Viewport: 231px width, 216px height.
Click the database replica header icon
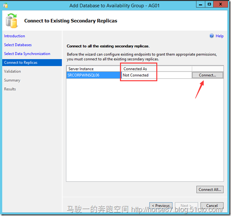click(12, 20)
